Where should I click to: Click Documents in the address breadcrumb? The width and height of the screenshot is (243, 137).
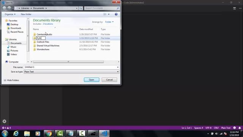39,8
